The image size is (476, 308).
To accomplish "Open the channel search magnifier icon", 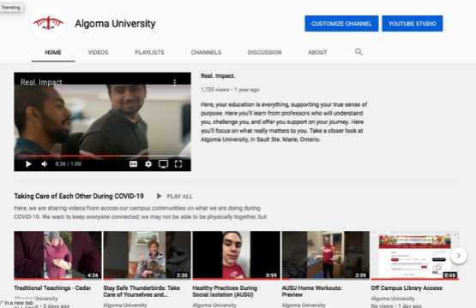I will tap(359, 52).
